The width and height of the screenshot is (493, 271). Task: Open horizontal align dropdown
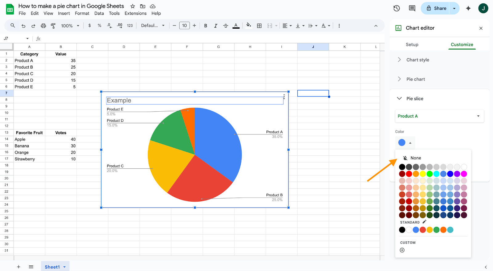pyautogui.click(x=287, y=26)
